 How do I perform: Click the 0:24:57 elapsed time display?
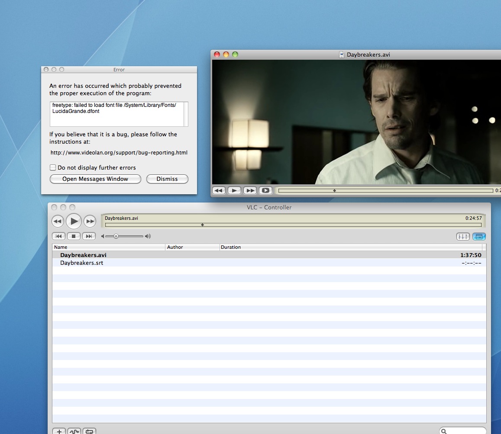pos(474,218)
